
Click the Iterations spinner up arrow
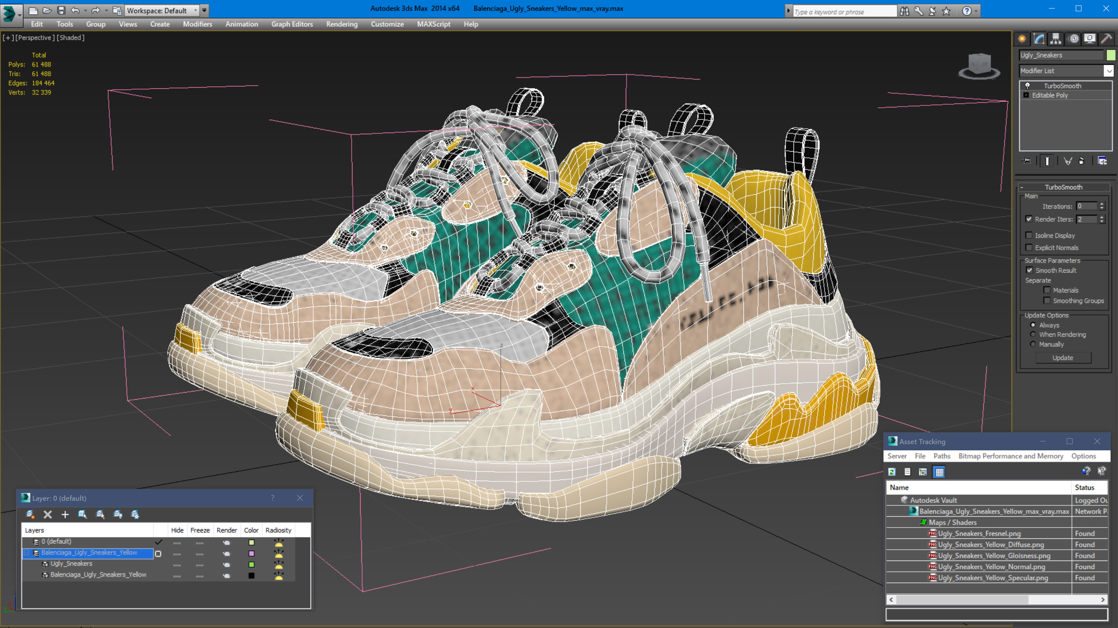[1102, 204]
